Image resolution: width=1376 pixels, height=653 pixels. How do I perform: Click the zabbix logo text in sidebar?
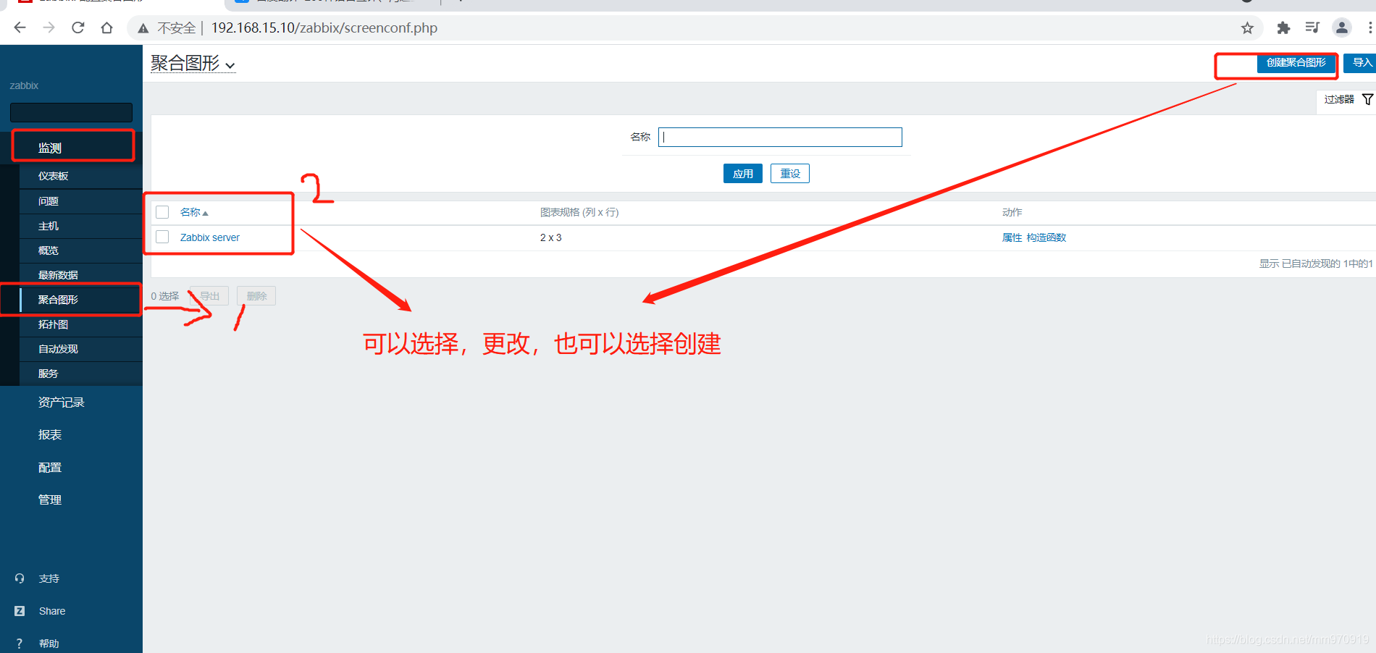(x=24, y=85)
